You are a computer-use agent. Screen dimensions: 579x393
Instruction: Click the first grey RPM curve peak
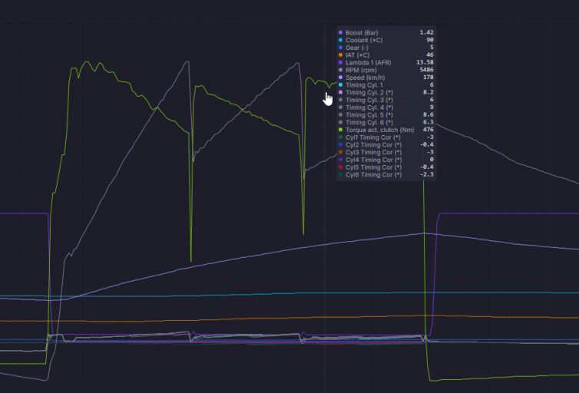click(187, 62)
